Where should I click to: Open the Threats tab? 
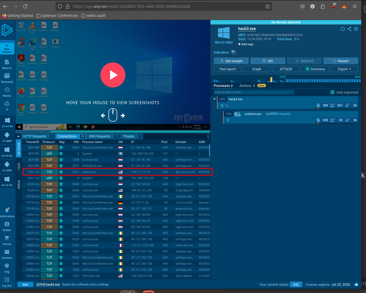(x=132, y=136)
